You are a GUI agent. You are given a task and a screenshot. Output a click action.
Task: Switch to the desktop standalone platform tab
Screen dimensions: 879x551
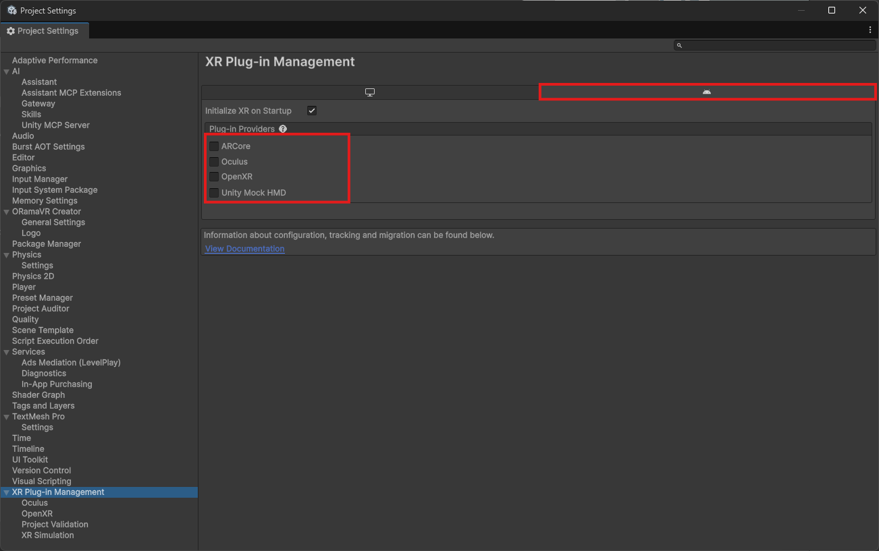pyautogui.click(x=370, y=92)
